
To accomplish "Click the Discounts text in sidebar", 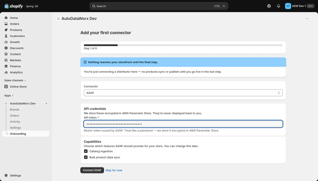I will point(17,48).
